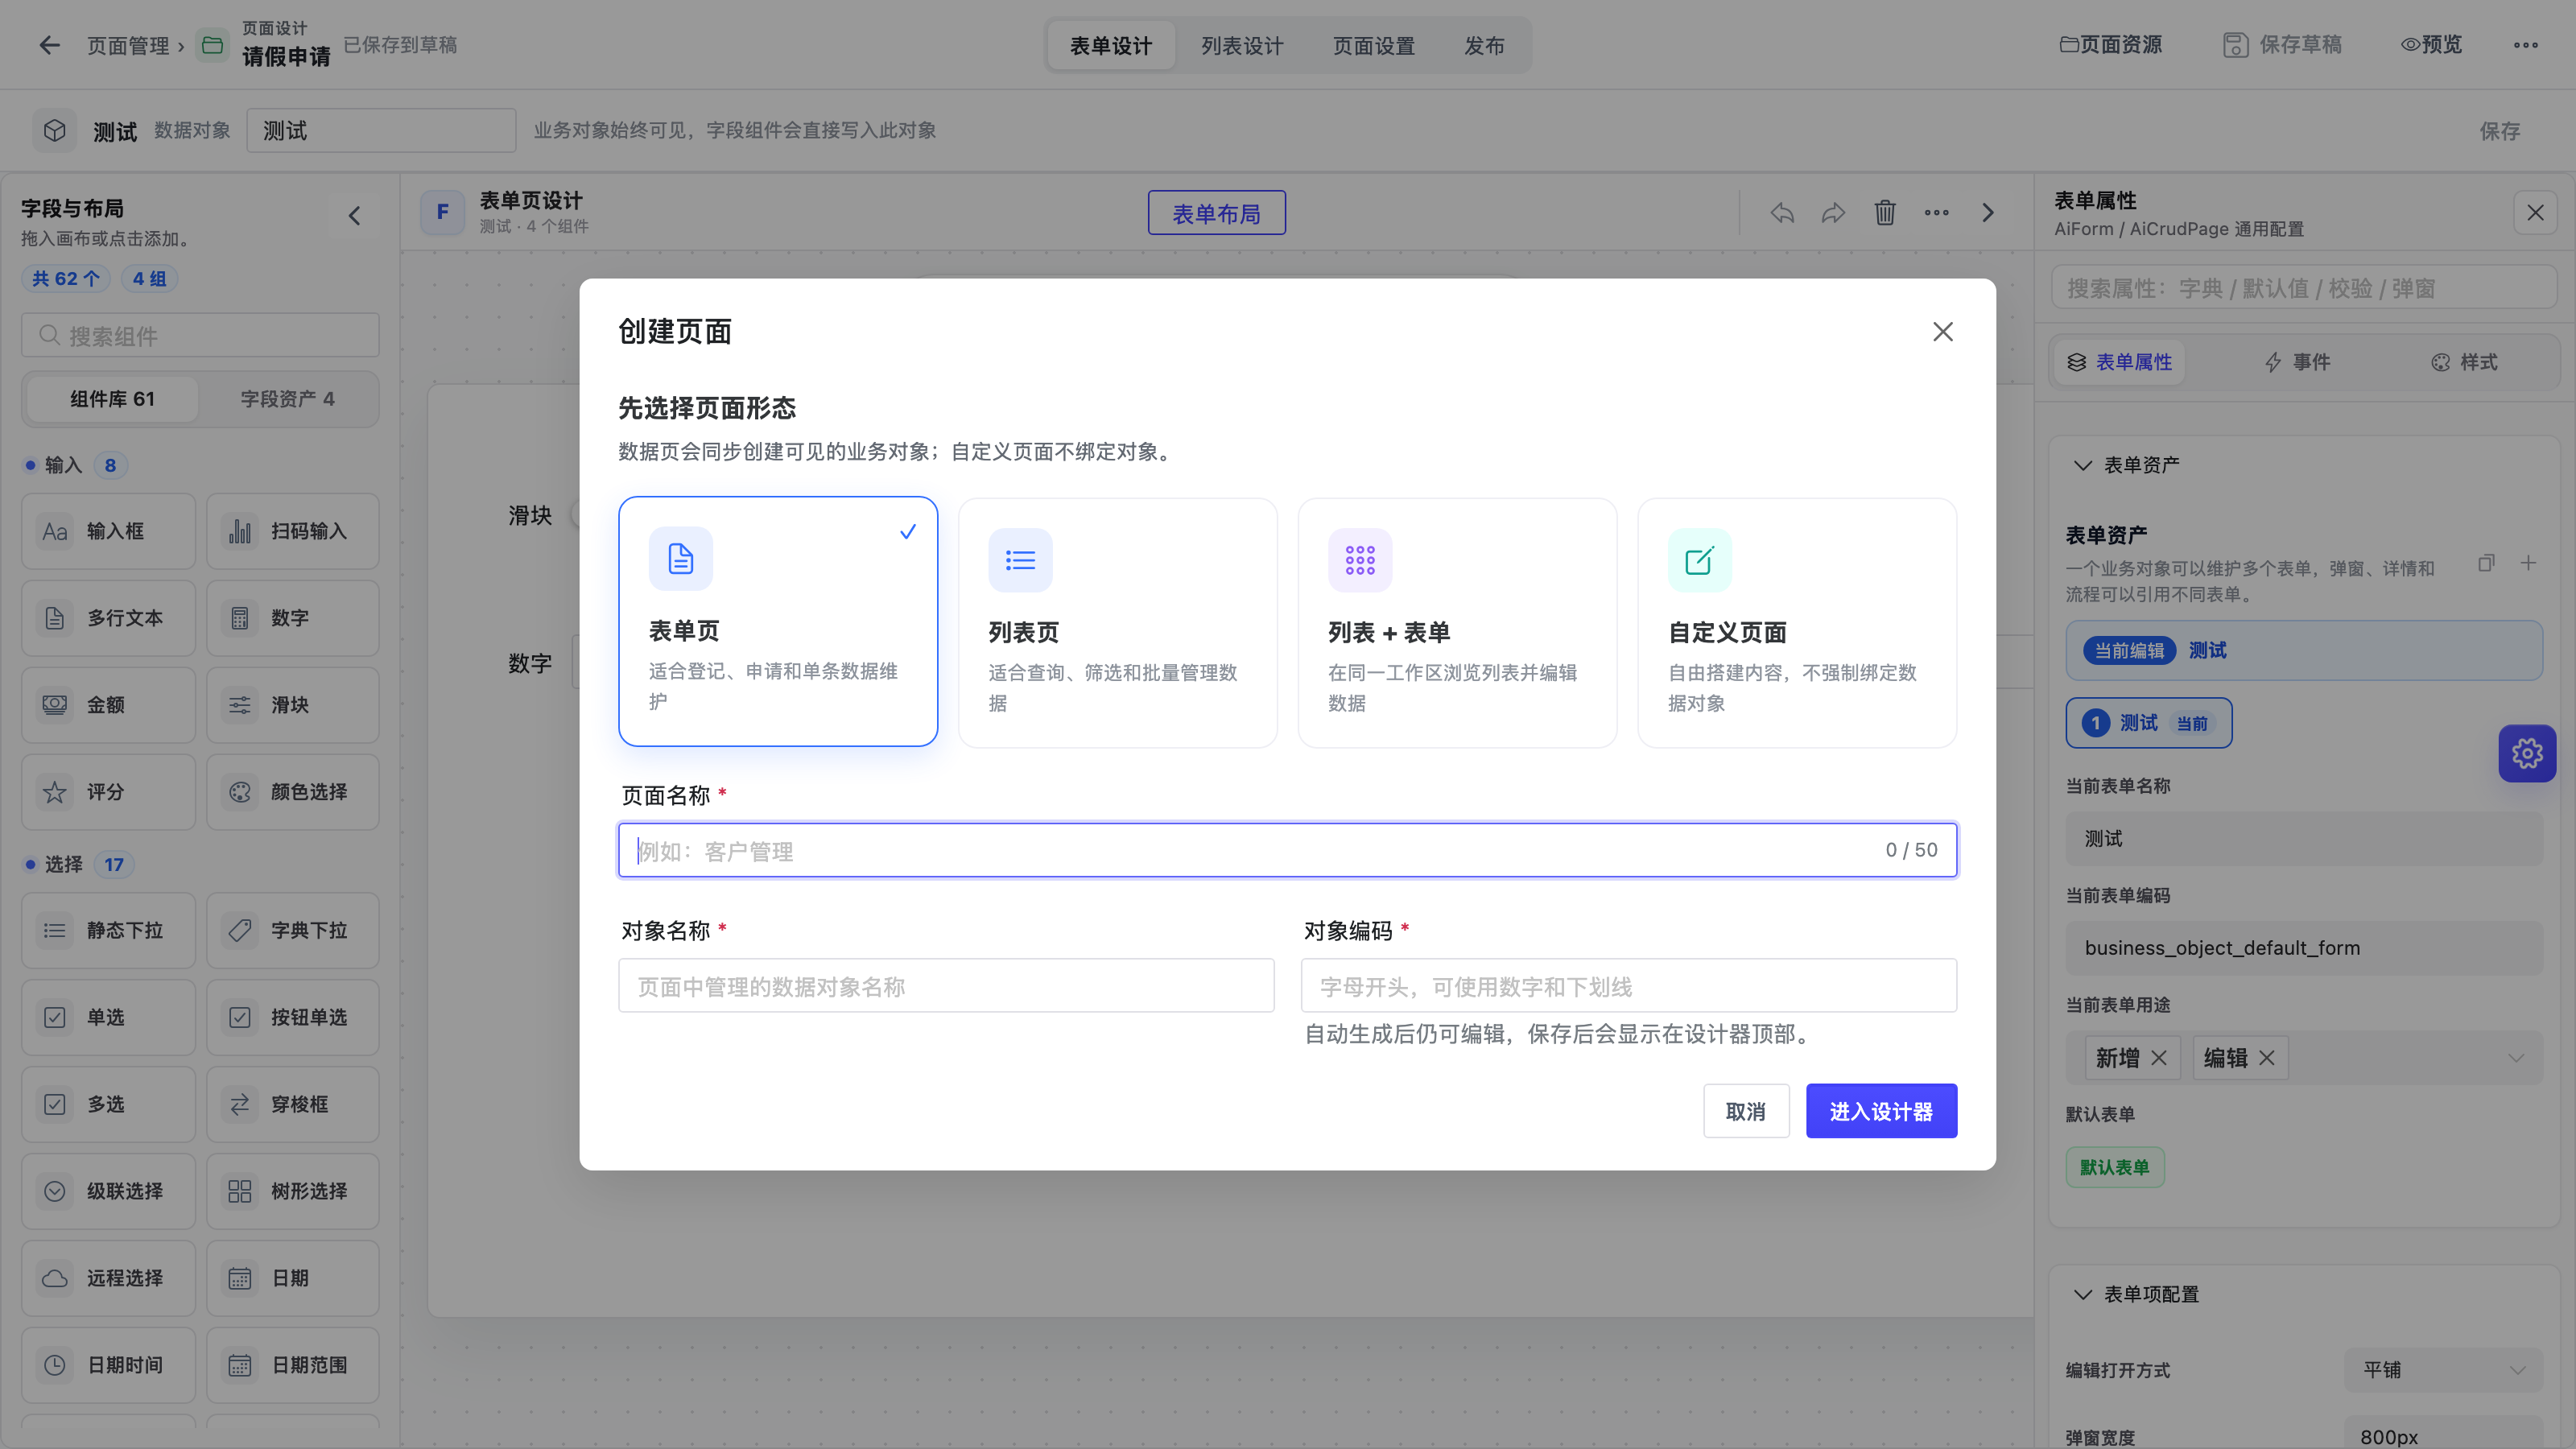Switch to the 字段资产 4 tab
2576x1449 pixels.
288,399
